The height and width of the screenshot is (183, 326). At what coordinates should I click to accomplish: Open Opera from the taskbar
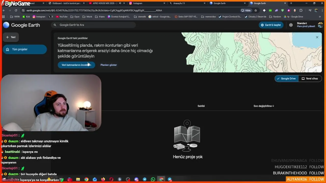click(x=111, y=179)
